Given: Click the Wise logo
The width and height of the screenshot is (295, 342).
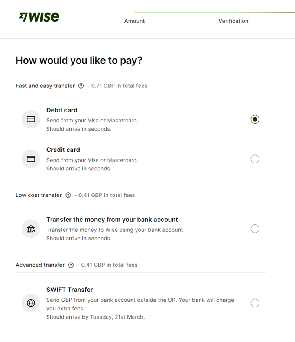Looking at the screenshot, I should (x=39, y=17).
